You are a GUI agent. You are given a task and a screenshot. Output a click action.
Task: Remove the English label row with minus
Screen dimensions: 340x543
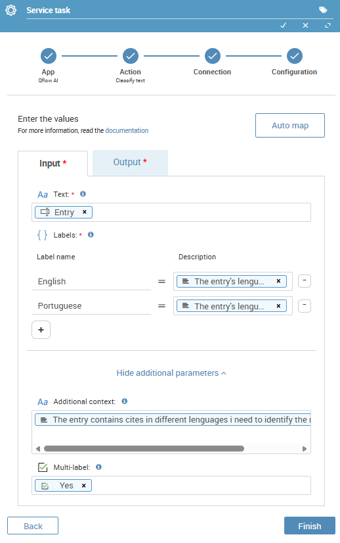(305, 281)
